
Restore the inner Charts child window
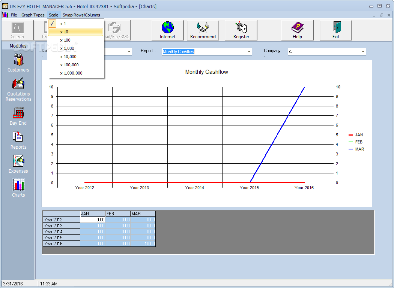pyautogui.click(x=382, y=15)
